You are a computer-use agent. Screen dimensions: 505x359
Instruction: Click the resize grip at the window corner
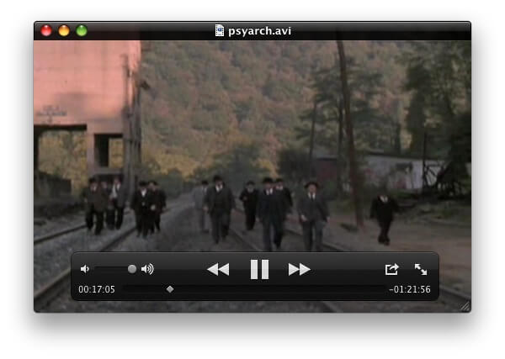click(x=465, y=307)
